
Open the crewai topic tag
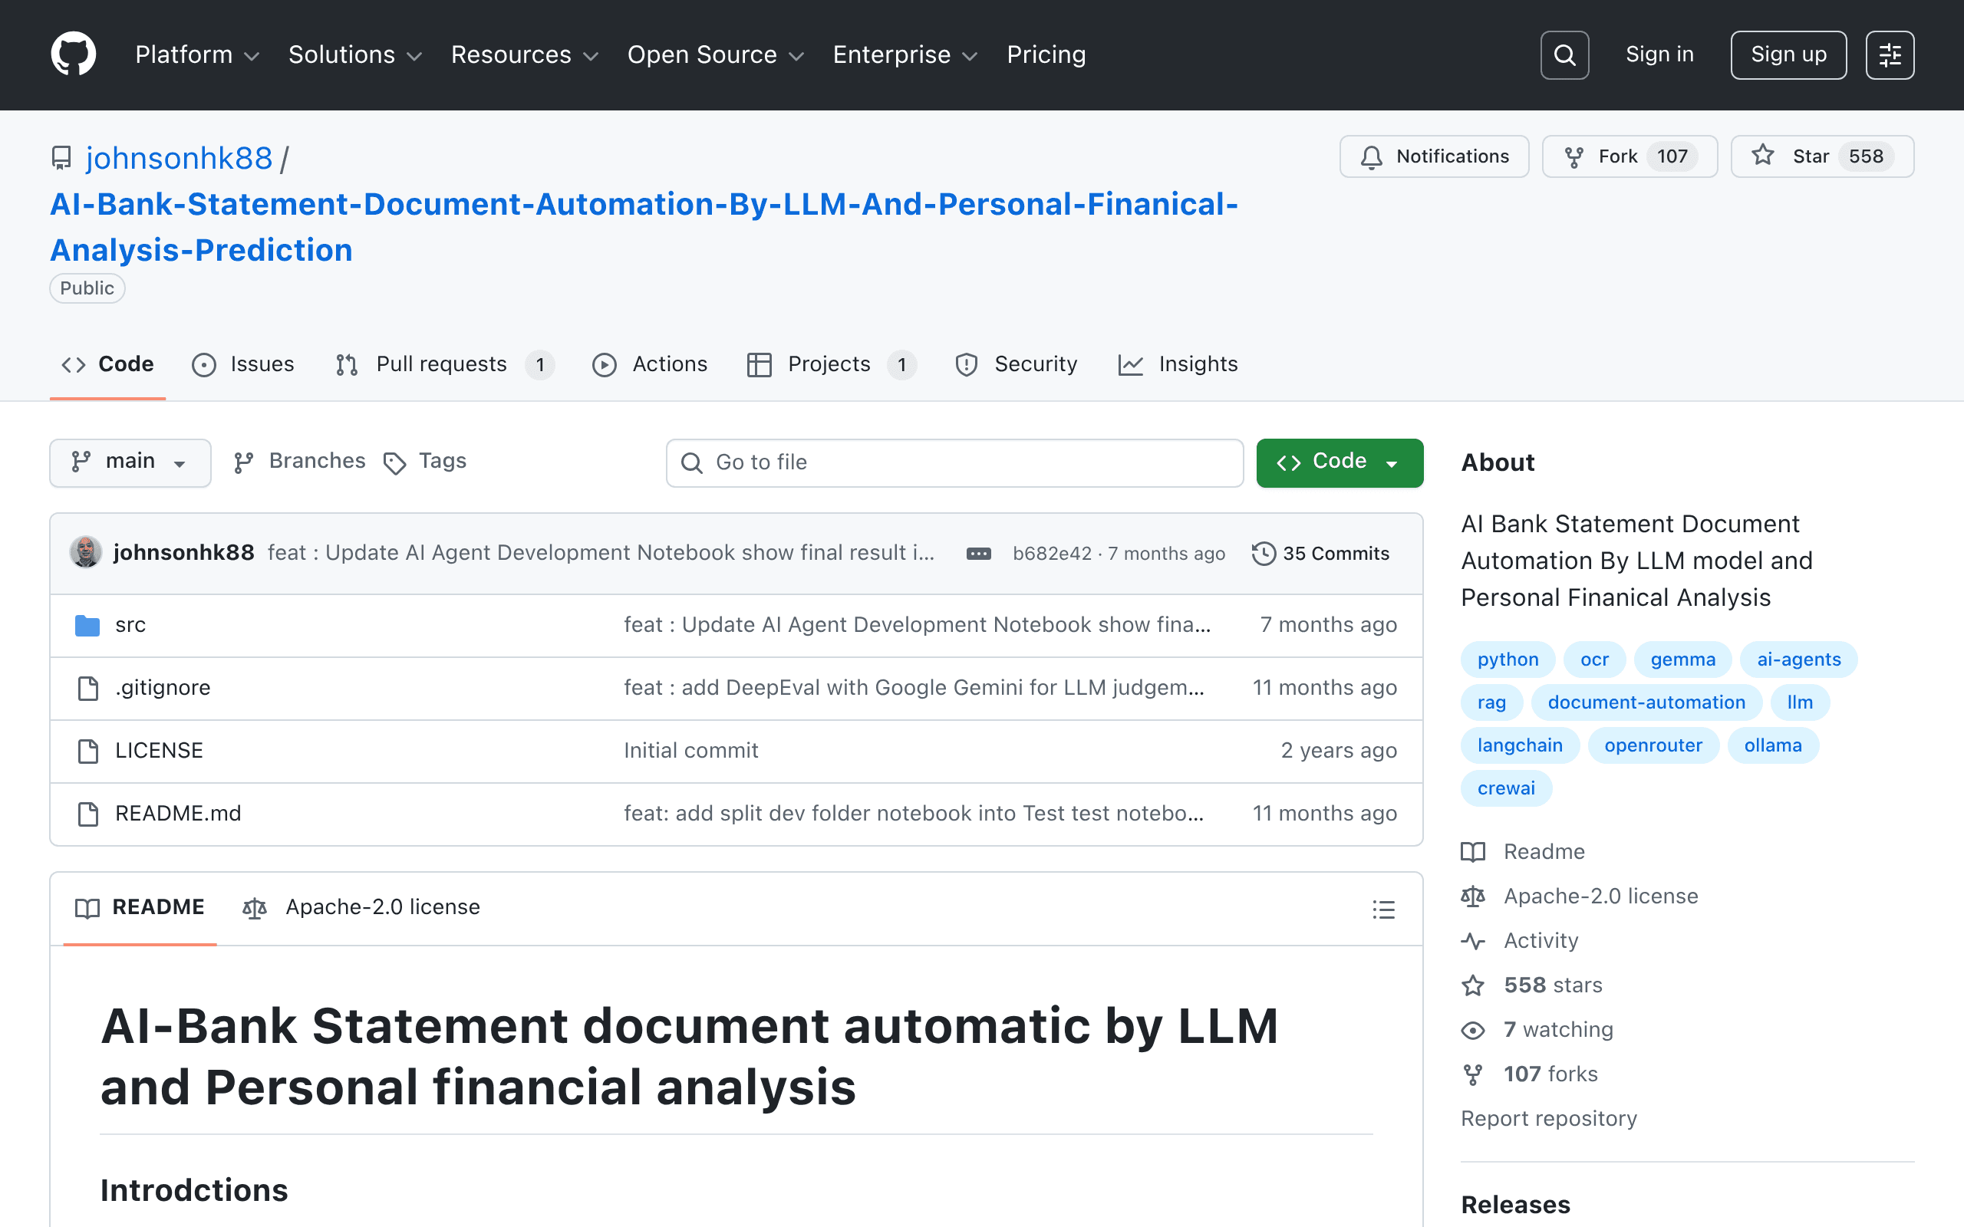tap(1506, 789)
